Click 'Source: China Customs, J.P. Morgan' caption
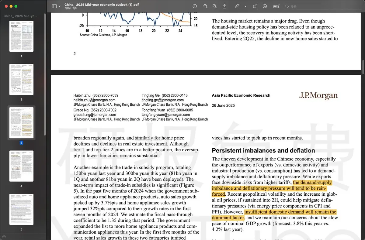 click(103, 35)
